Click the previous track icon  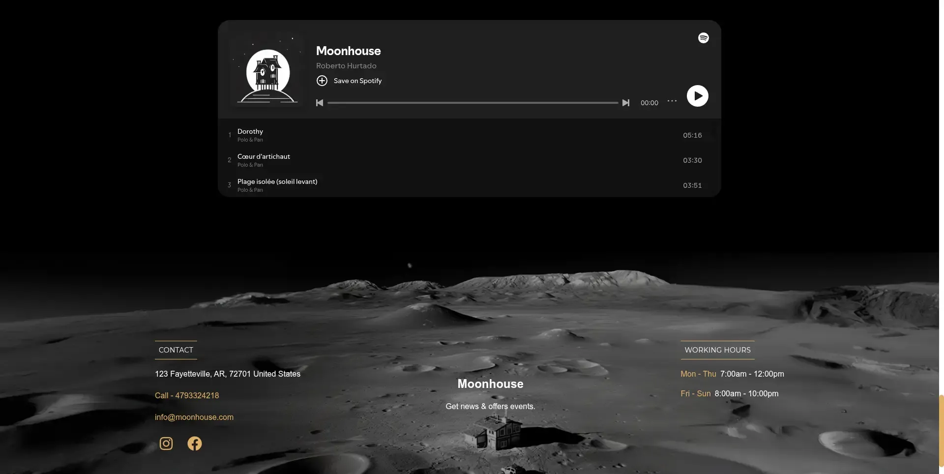point(319,103)
